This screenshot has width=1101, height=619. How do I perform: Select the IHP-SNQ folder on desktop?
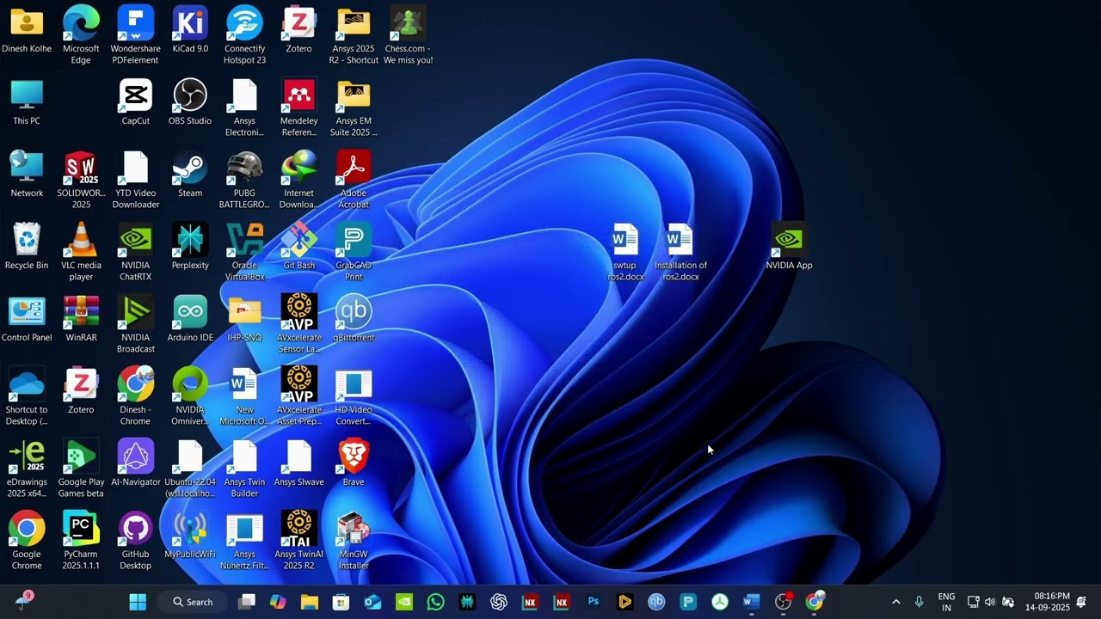244,320
